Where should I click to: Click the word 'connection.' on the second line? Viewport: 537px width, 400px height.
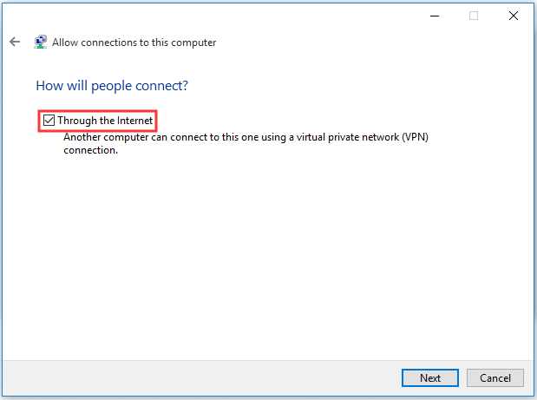(91, 150)
